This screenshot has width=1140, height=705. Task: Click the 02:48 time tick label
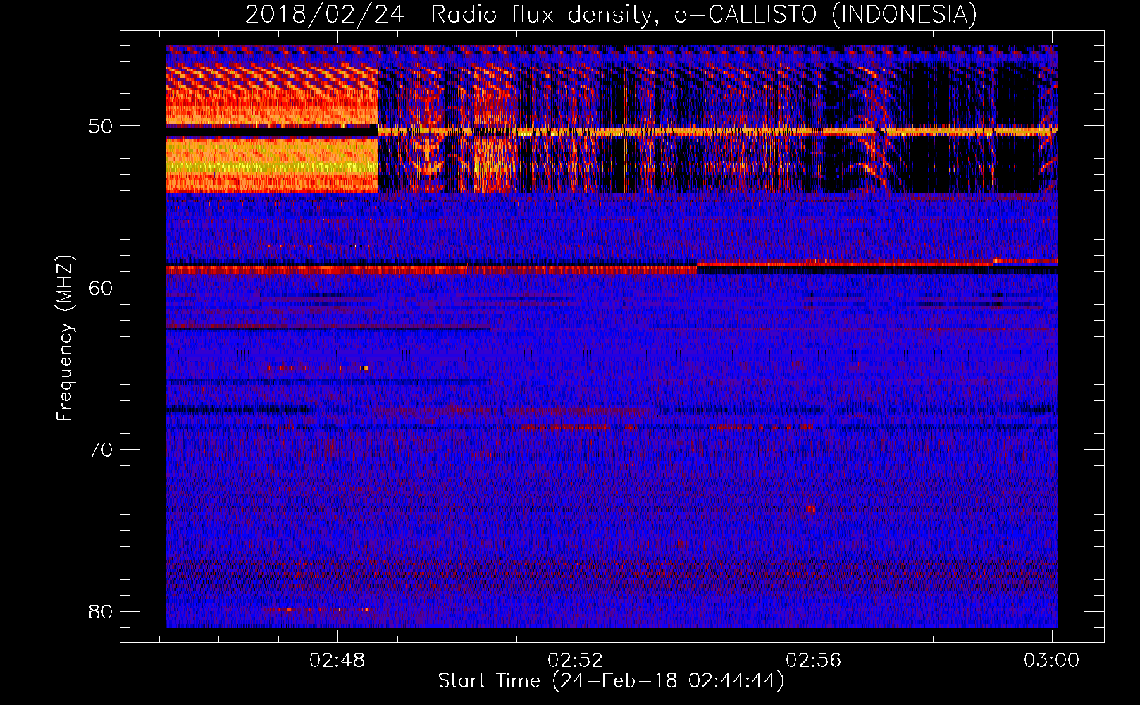(337, 660)
